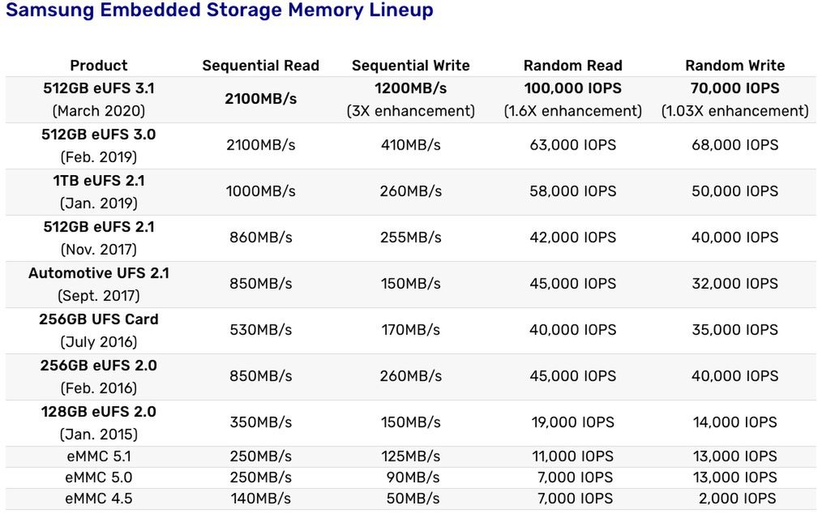Image resolution: width=822 pixels, height=514 pixels.
Task: Click the 100,000 IOPS random read value
Action: pyautogui.click(x=572, y=88)
